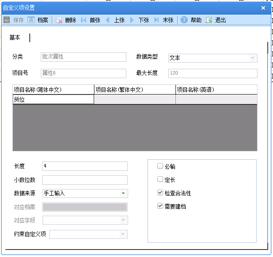Go to previous record with 上张 arrow
273x257 pixels.
[107, 20]
